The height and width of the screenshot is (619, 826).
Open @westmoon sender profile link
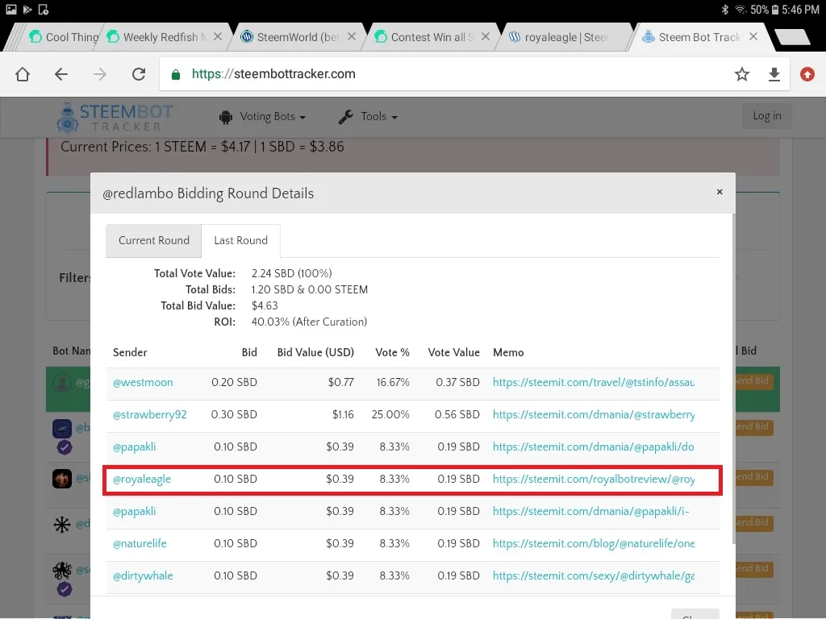[143, 383]
